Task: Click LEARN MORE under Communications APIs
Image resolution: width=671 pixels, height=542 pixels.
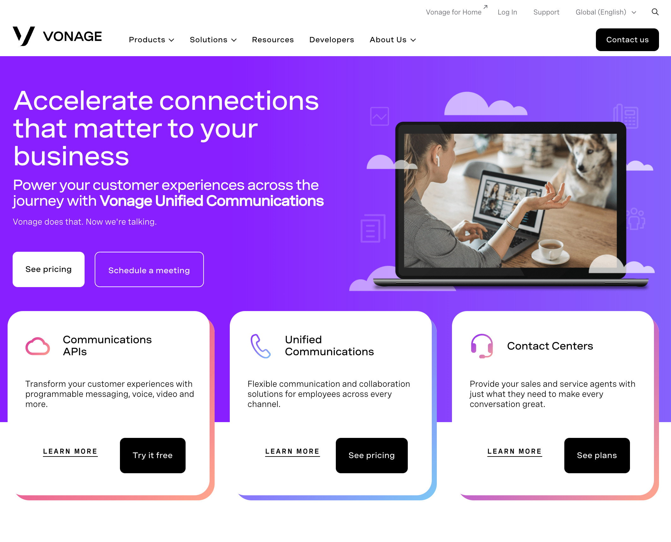Action: pyautogui.click(x=70, y=451)
